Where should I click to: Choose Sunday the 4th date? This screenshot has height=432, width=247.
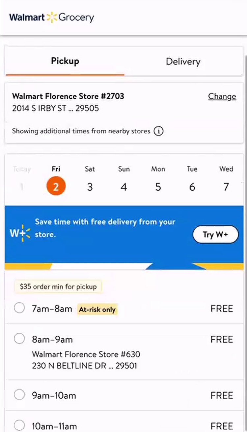(x=124, y=186)
